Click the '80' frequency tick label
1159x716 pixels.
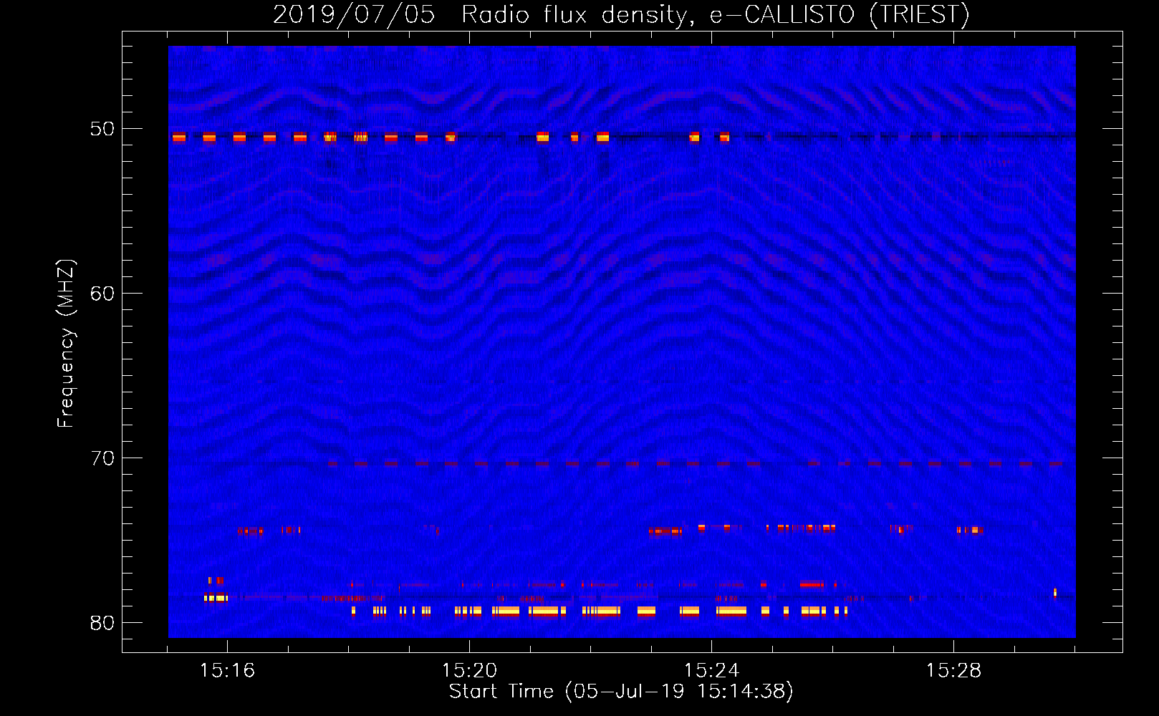(102, 623)
